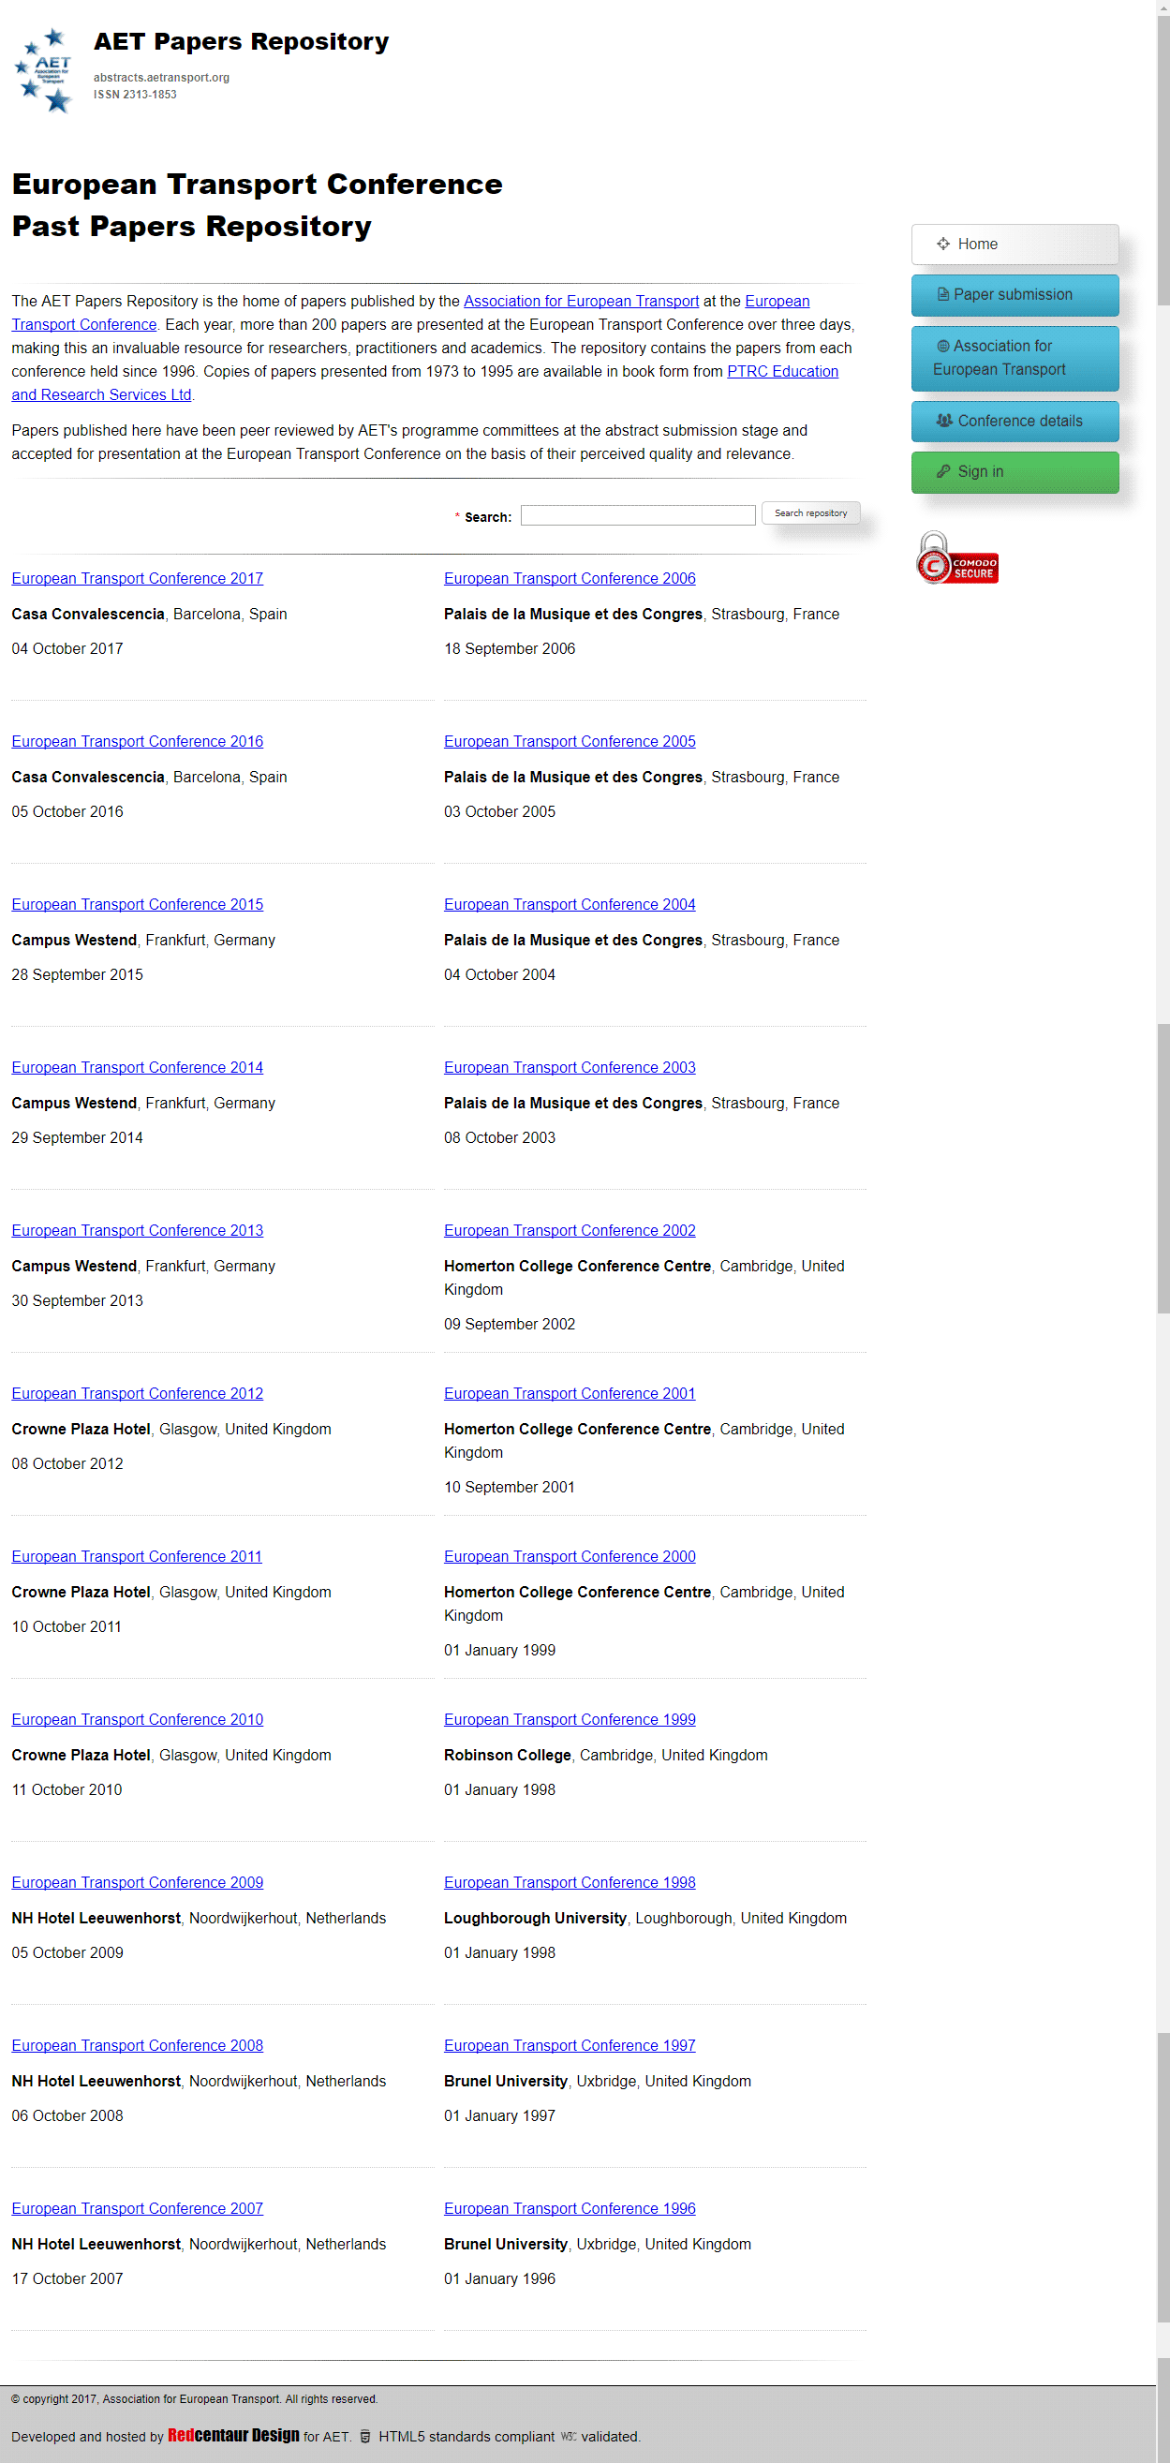Click the date 28 September 2015

coord(78,975)
